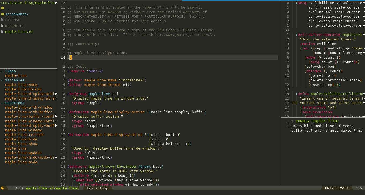This screenshot has width=365, height=195.
Task: Click the maple-line.el file icon
Action: pos(3,32)
